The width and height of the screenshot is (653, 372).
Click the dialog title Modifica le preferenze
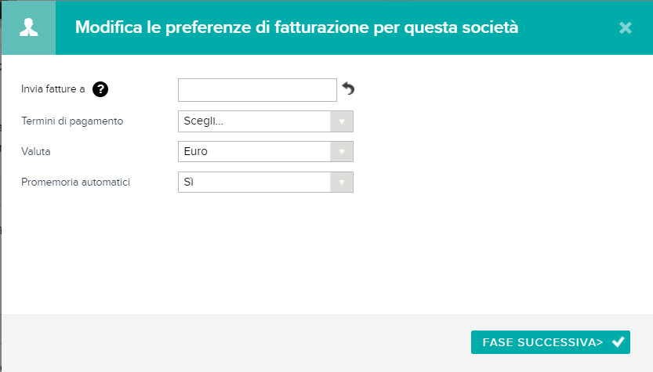coord(296,27)
